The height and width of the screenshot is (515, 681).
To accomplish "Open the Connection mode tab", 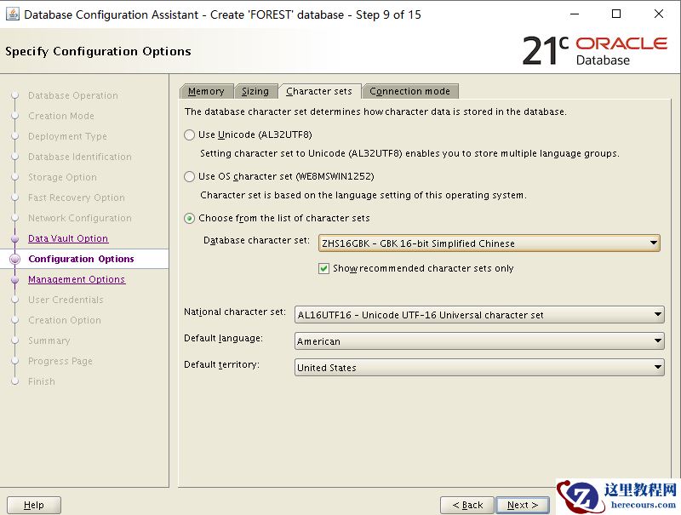I will pyautogui.click(x=410, y=91).
